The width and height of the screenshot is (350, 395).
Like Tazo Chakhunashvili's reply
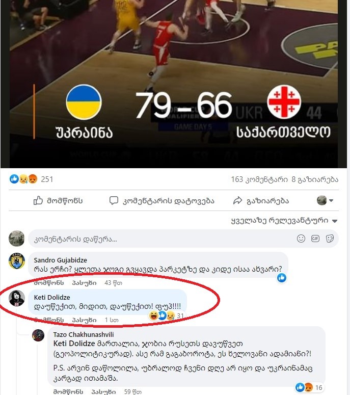(x=68, y=392)
